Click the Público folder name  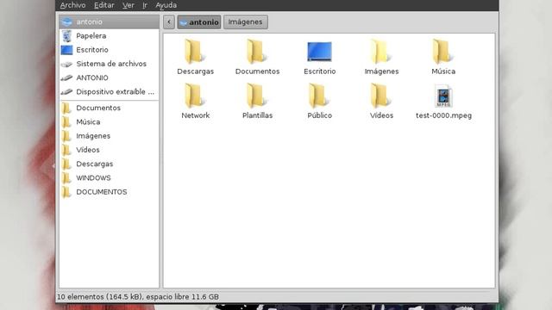[319, 115]
